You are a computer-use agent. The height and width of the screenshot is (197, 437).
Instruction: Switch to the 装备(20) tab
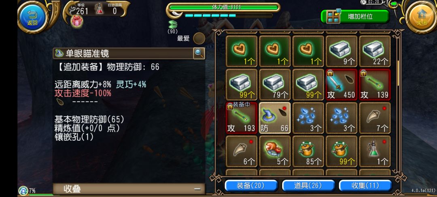(x=251, y=186)
